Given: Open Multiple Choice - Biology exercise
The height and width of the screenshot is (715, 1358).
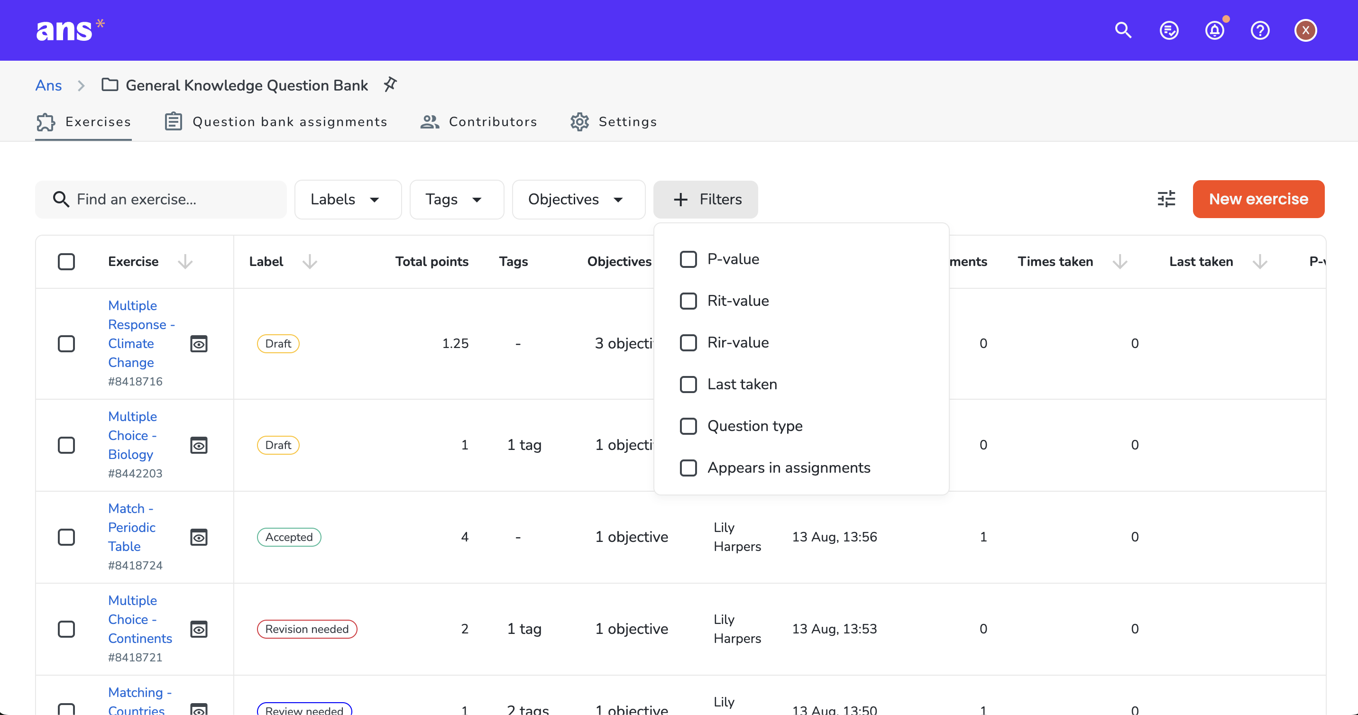Looking at the screenshot, I should tap(132, 436).
